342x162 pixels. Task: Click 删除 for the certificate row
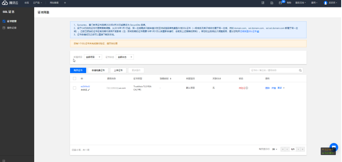[267, 88]
